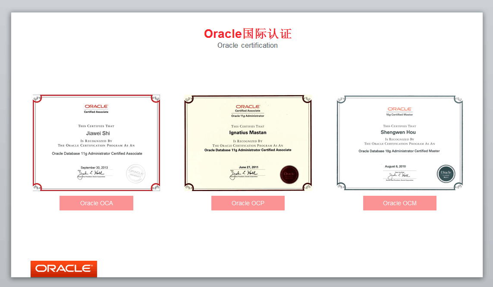493x287 pixels.
Task: Select the Jiawei Shi certificate image
Action: click(x=96, y=143)
